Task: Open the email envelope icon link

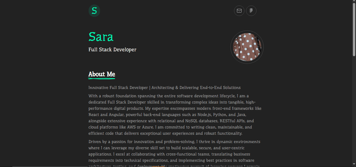Action: [239, 11]
